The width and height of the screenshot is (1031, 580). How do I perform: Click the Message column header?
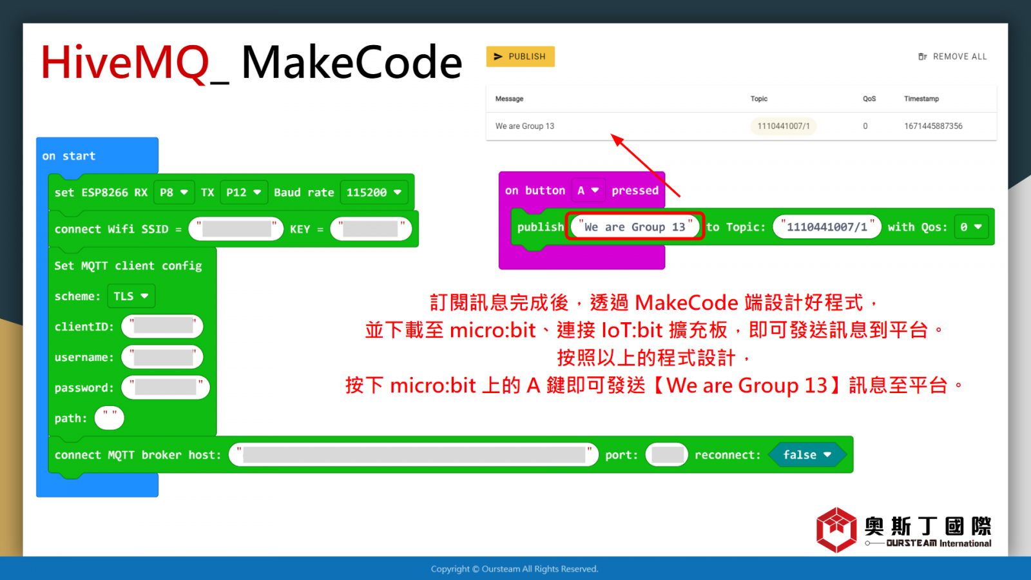(509, 99)
